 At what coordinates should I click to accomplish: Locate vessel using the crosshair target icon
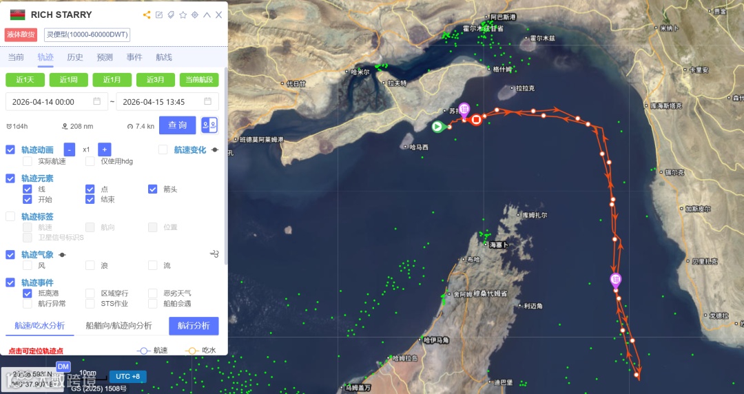coord(195,15)
